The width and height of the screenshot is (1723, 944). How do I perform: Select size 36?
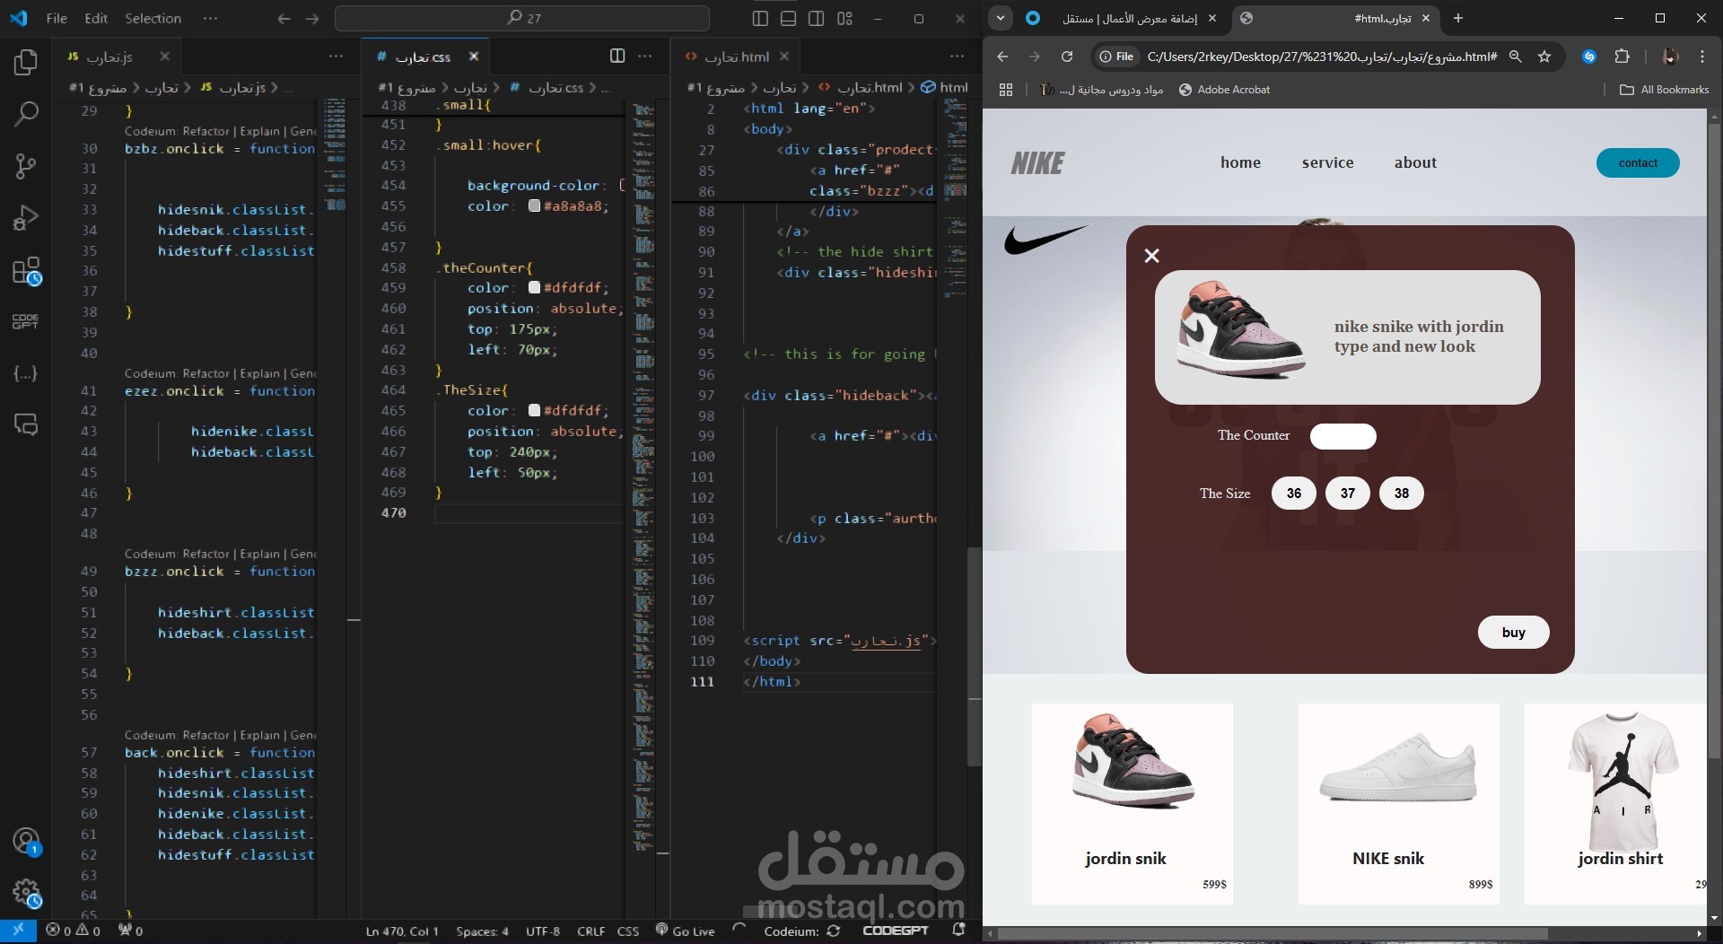[1293, 493]
